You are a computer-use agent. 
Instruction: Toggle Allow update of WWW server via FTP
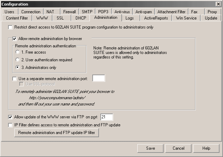(10, 117)
